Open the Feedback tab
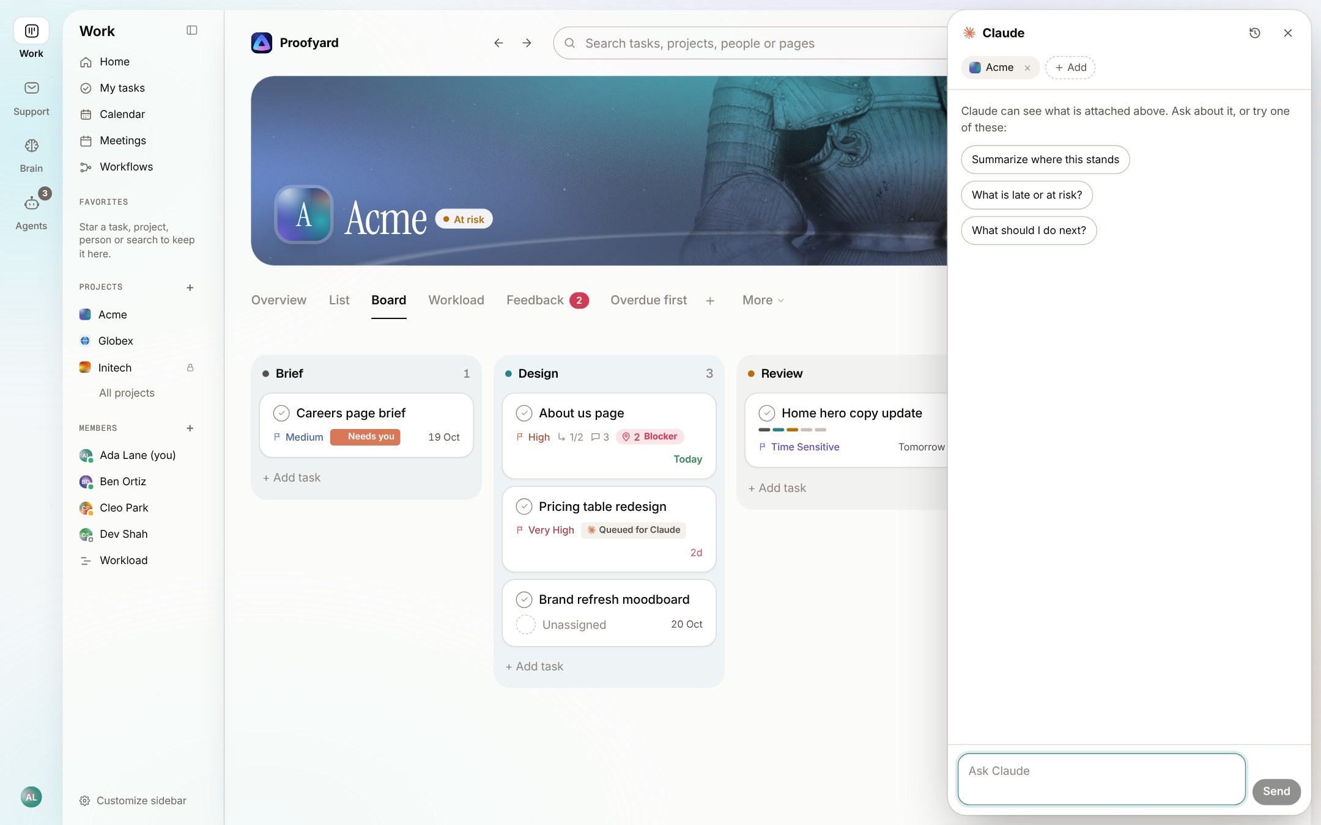 (x=547, y=300)
